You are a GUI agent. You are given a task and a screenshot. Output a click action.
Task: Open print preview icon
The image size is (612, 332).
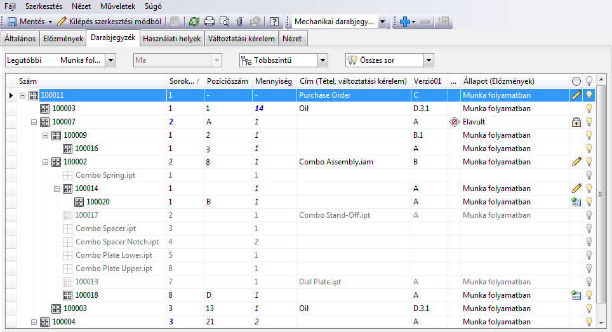pos(225,22)
